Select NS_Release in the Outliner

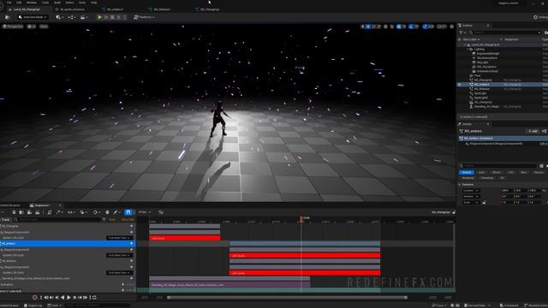tap(481, 89)
